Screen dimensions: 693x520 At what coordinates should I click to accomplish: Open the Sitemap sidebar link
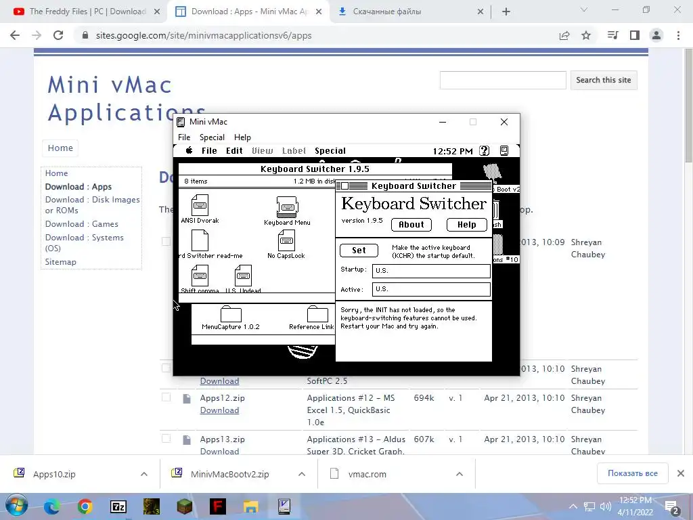[60, 262]
